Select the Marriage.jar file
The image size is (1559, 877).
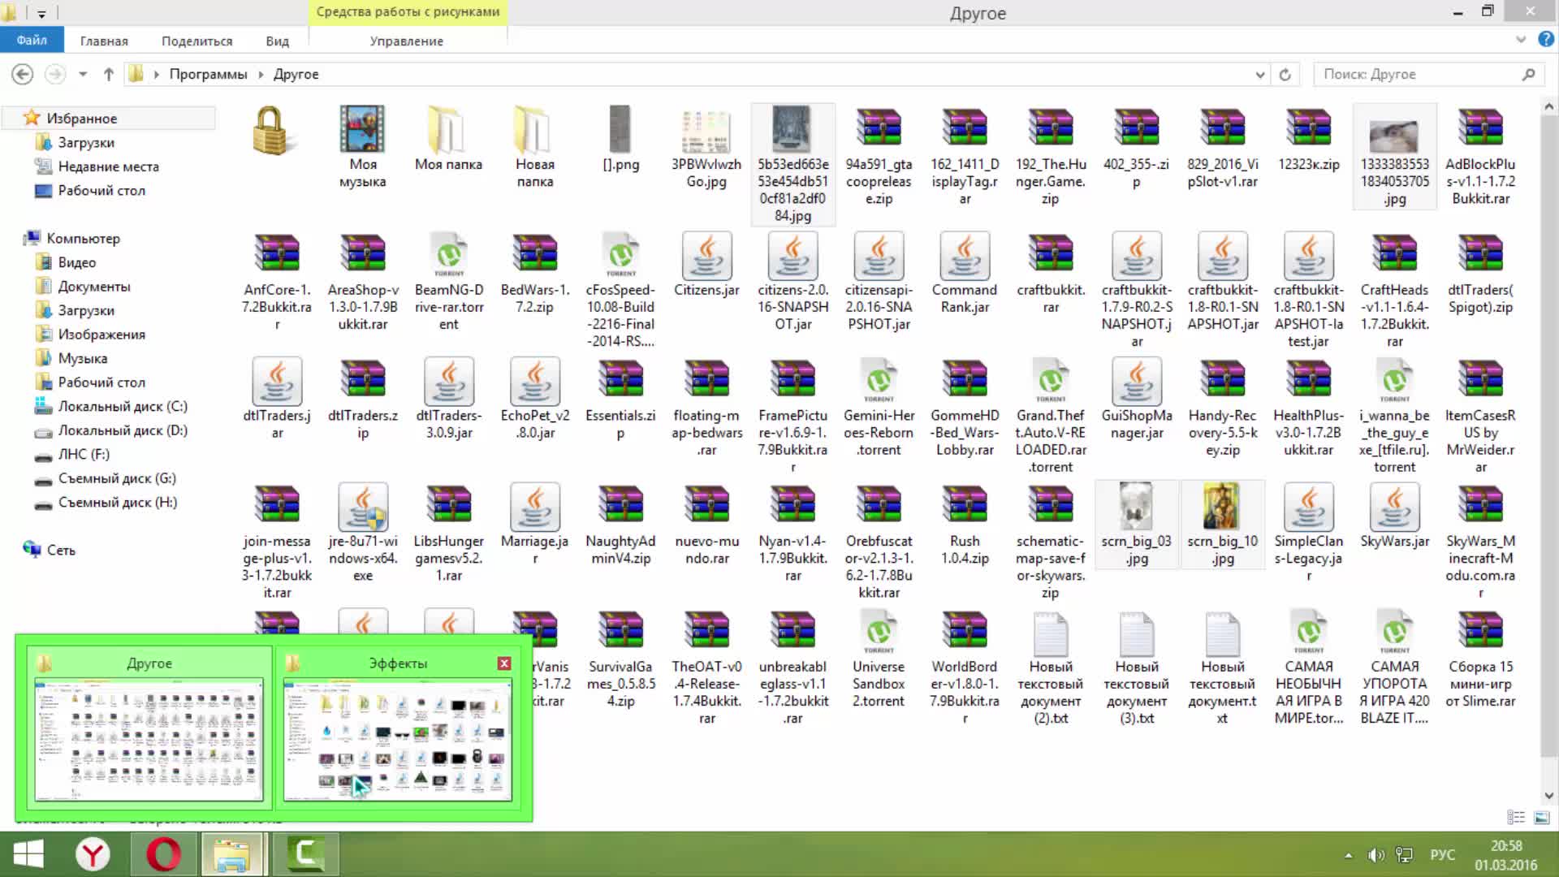coord(535,524)
